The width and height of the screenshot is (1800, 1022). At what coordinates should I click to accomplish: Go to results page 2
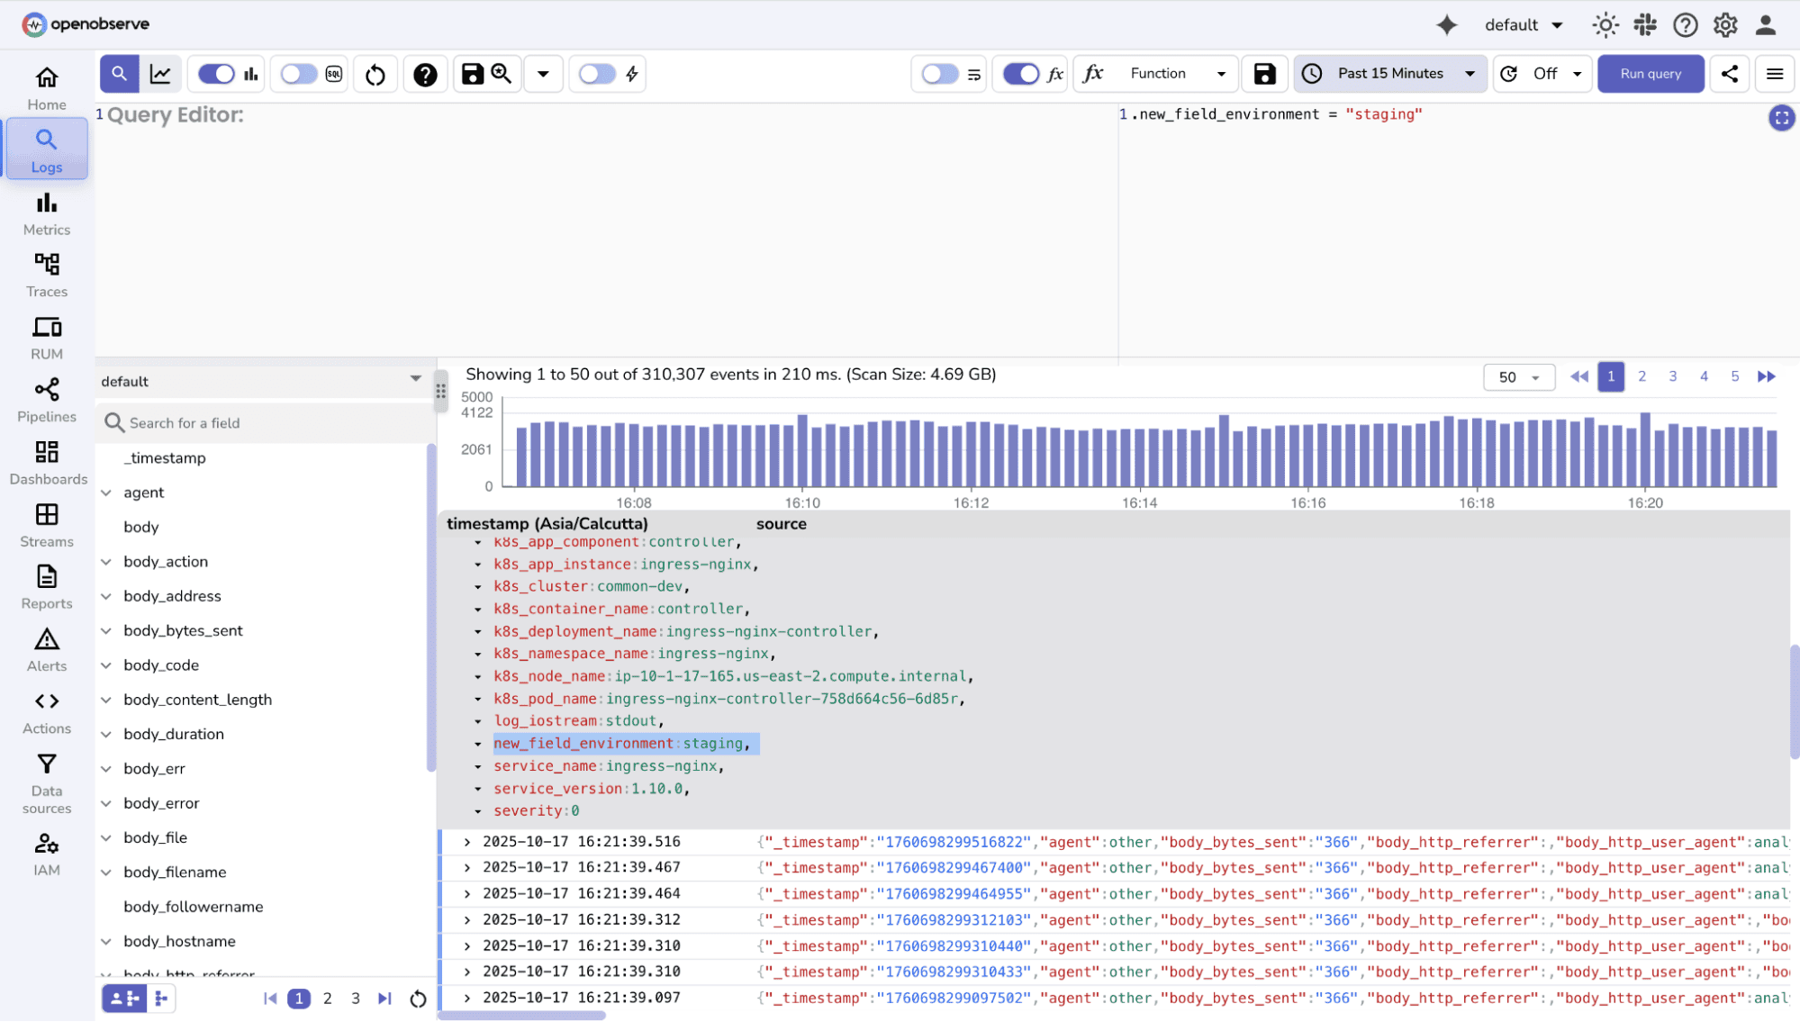[1642, 376]
